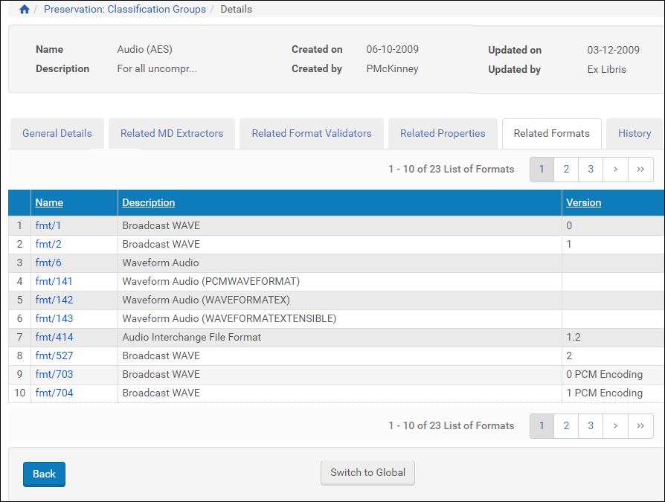Screen dimensions: 665x502
Task: Sort the table by Name column
Action: (49, 202)
